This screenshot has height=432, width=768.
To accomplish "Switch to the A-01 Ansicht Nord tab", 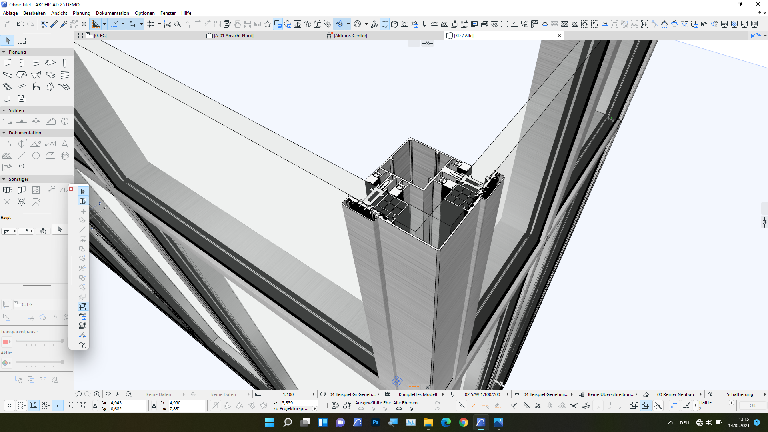I will pos(234,36).
